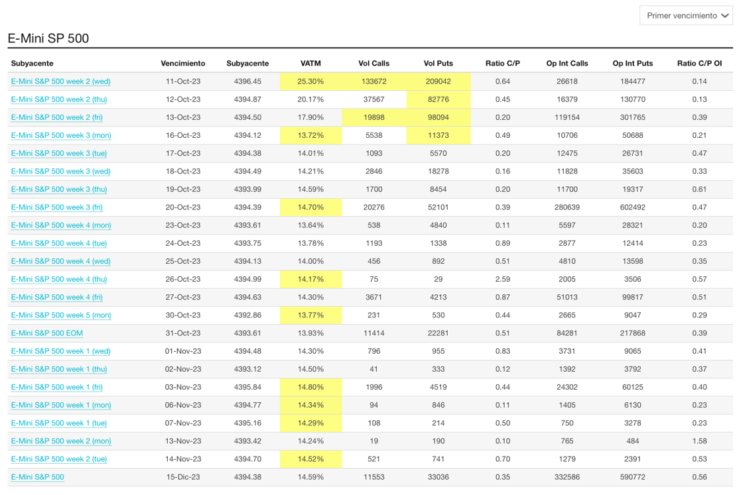Click the Ratio C/P column header

click(503, 64)
